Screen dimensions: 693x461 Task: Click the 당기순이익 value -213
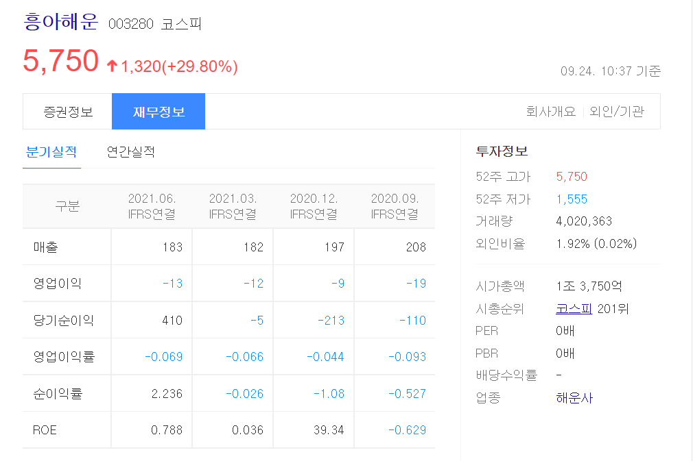(x=331, y=321)
